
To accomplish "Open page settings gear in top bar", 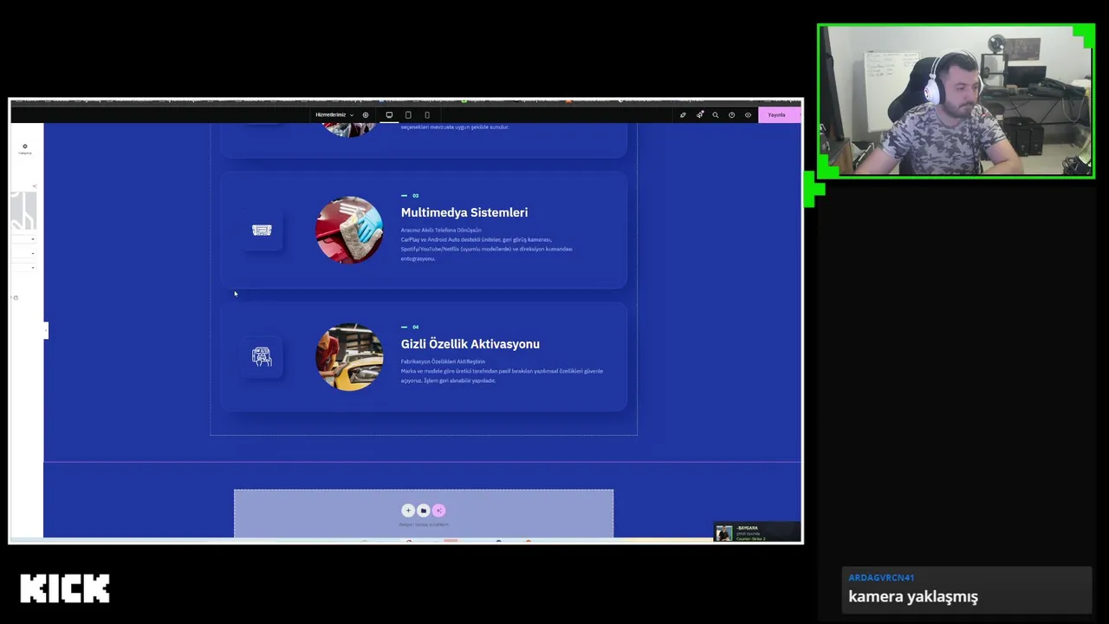I will pyautogui.click(x=366, y=114).
